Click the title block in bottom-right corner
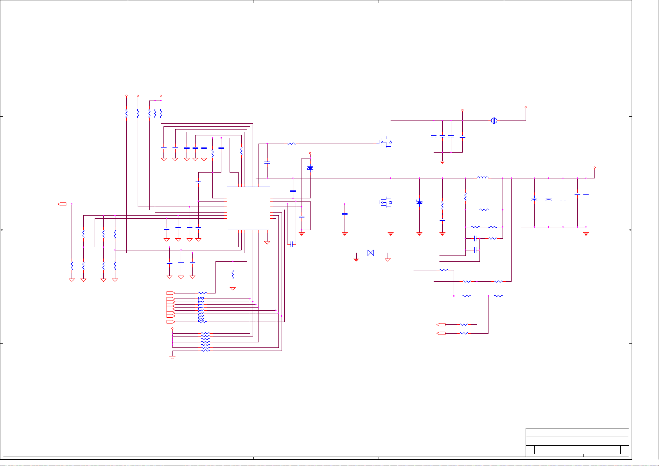 tap(577, 442)
